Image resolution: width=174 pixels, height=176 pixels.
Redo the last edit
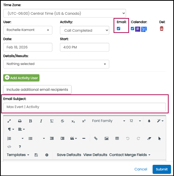click(x=138, y=138)
